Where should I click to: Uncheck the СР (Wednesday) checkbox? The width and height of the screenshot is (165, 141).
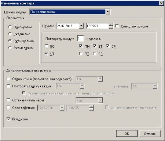(108, 46)
